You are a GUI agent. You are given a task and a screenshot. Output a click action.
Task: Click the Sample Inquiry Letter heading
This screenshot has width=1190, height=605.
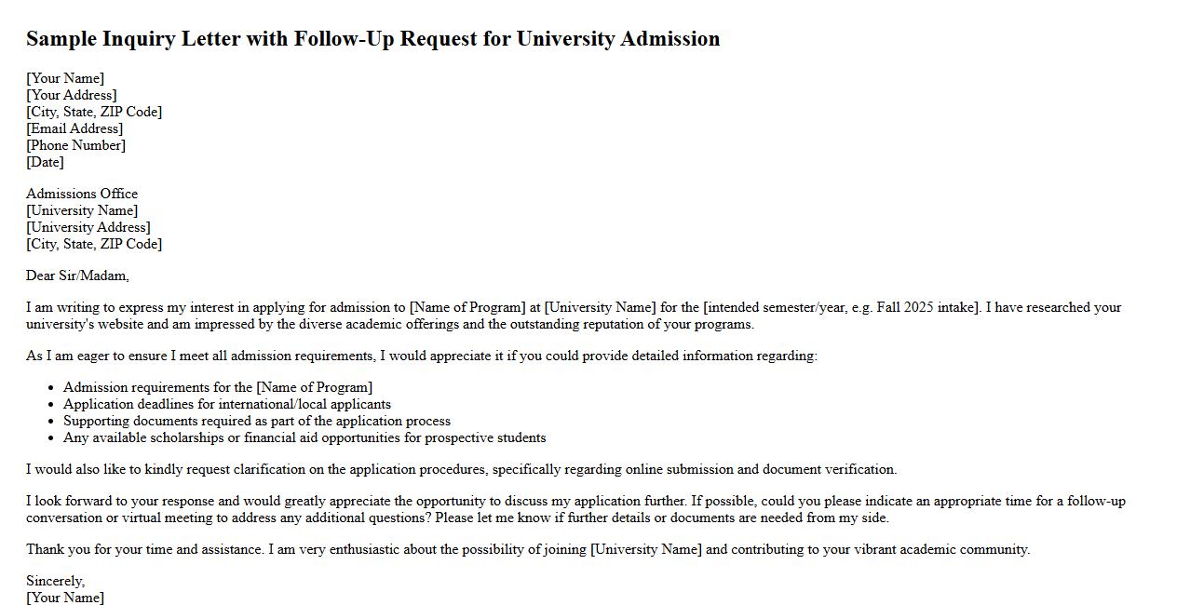(372, 39)
